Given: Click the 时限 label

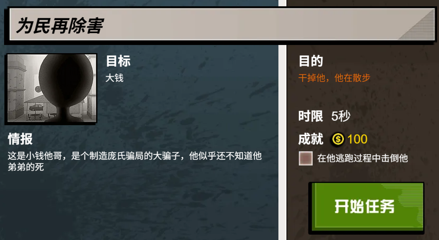Looking at the screenshot, I should pyautogui.click(x=310, y=117).
